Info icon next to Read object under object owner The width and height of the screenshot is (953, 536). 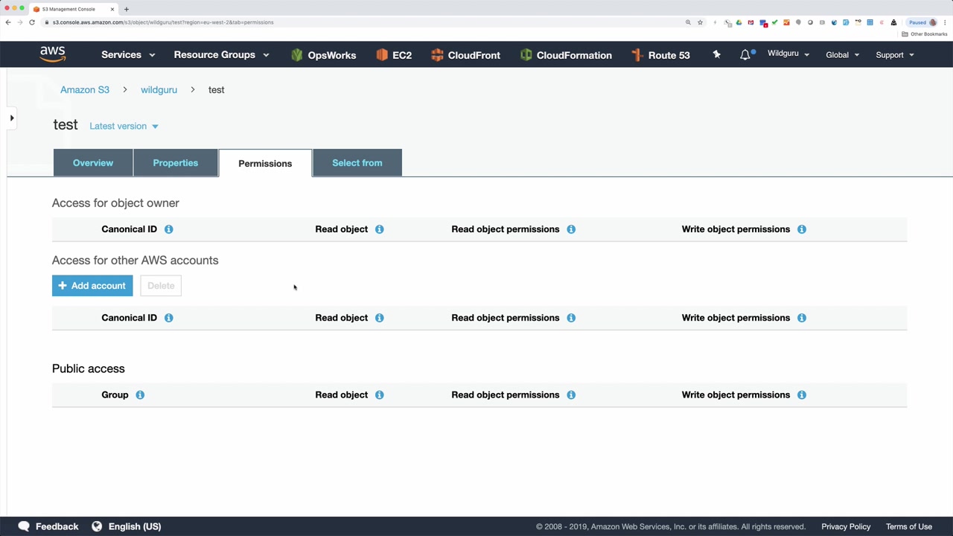[x=380, y=229]
